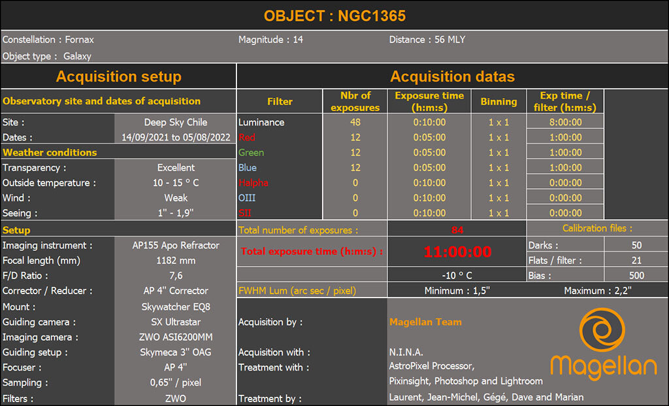The width and height of the screenshot is (669, 406).
Task: Click the Object type : Galaxy text
Action: point(47,56)
